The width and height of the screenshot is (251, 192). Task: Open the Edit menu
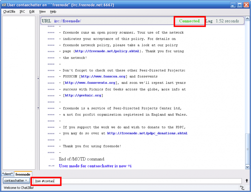coord(32,12)
